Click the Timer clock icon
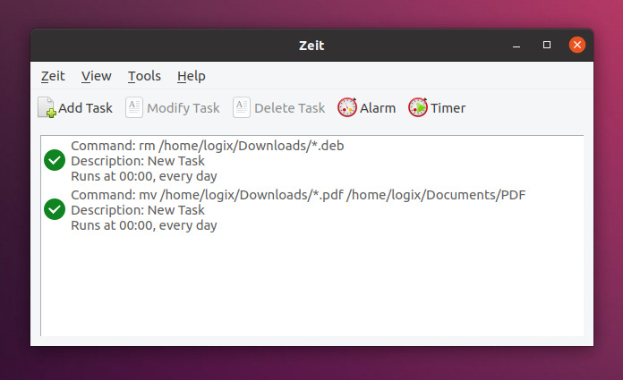Viewport: 623px width, 380px height. point(418,107)
